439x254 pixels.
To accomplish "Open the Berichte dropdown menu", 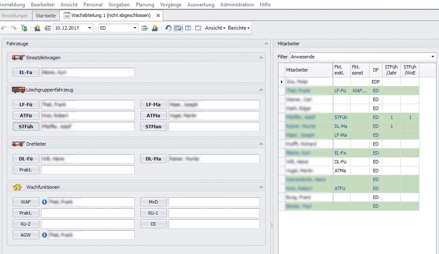I will pyautogui.click(x=239, y=28).
